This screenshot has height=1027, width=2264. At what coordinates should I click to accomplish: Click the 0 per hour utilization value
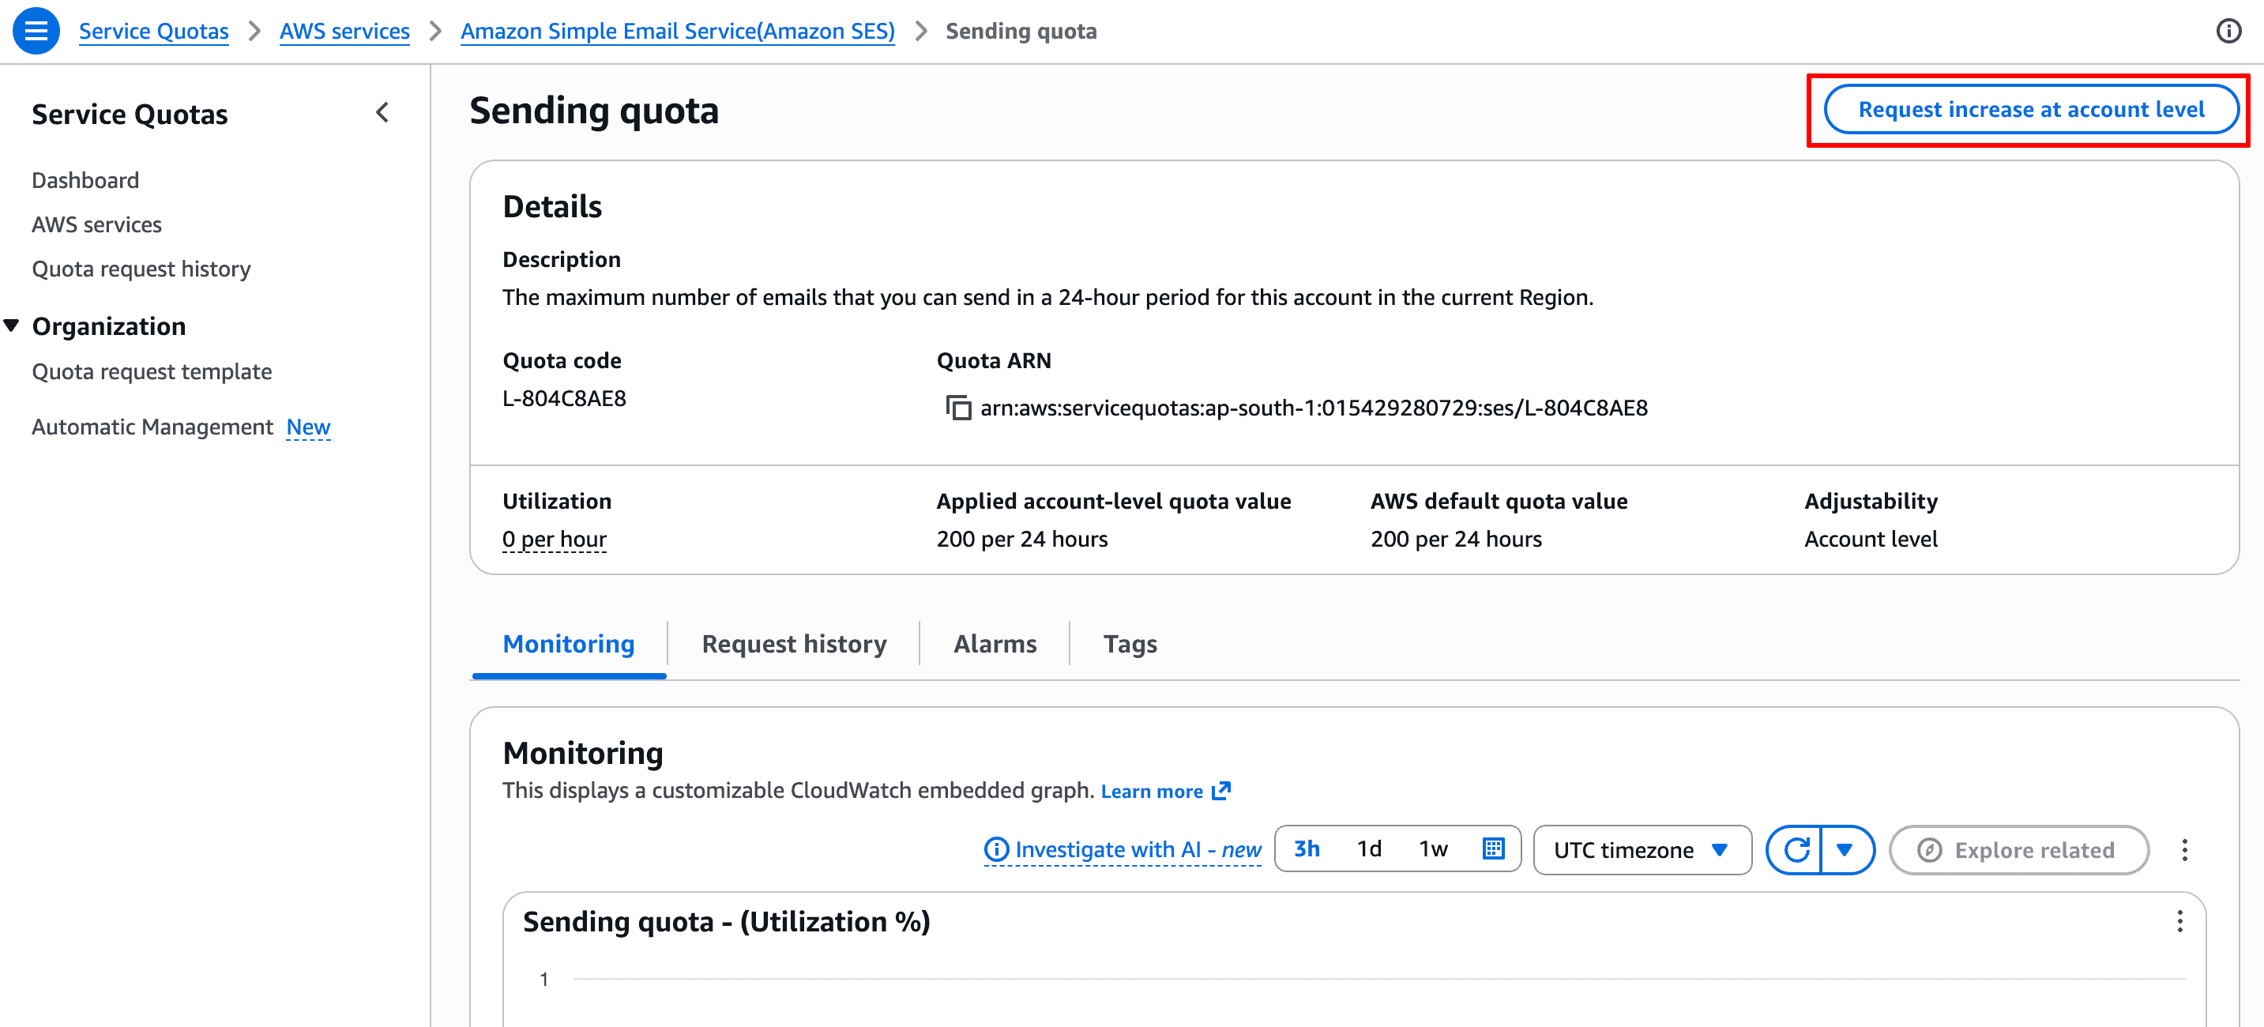pyautogui.click(x=555, y=539)
